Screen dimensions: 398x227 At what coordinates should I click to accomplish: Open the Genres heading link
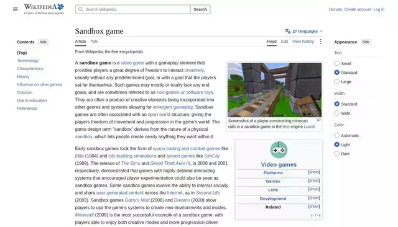click(273, 182)
